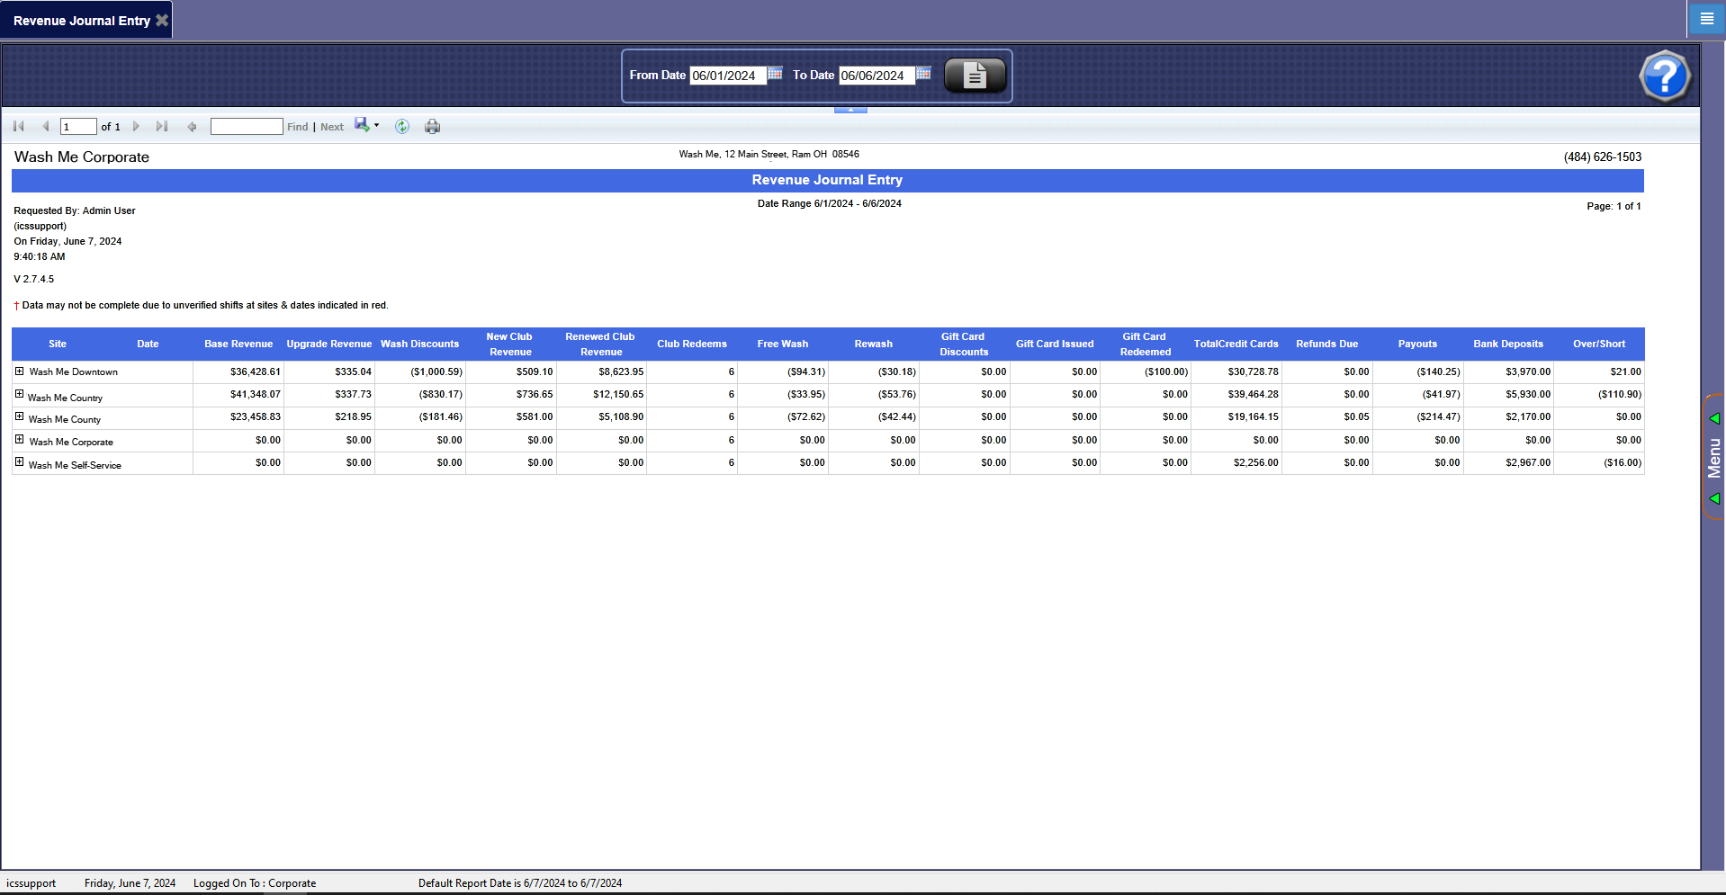Open the export format dropdown arrow
The width and height of the screenshot is (1726, 895).
[376, 126]
